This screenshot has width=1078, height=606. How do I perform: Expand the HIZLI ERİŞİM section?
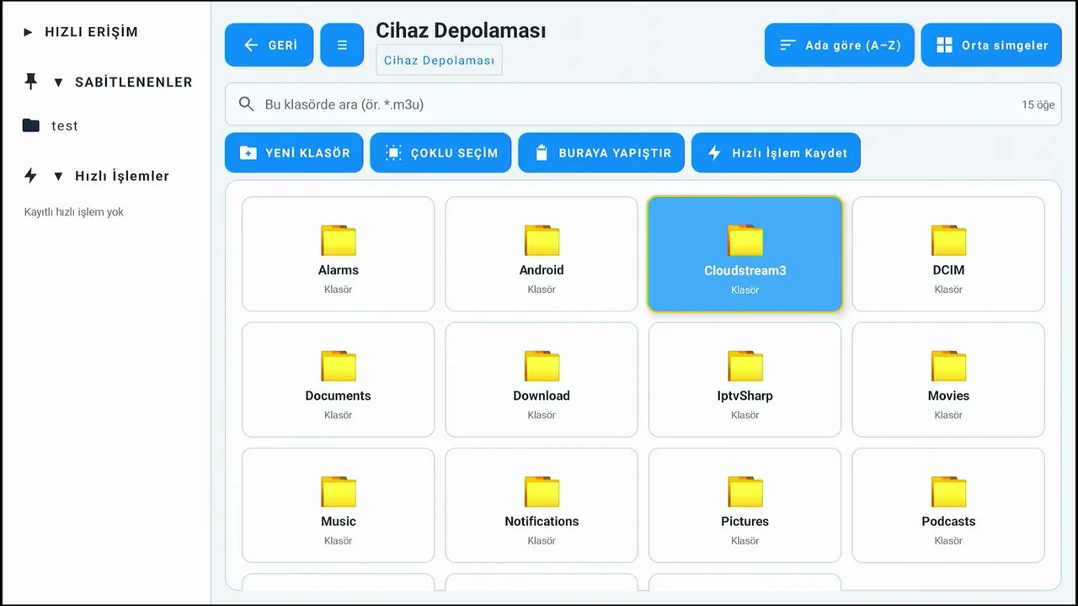[81, 32]
